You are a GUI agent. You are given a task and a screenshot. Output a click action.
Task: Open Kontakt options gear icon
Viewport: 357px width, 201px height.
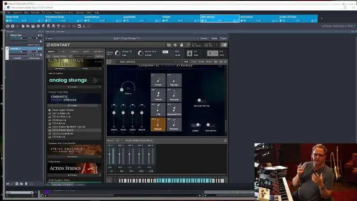(x=175, y=45)
